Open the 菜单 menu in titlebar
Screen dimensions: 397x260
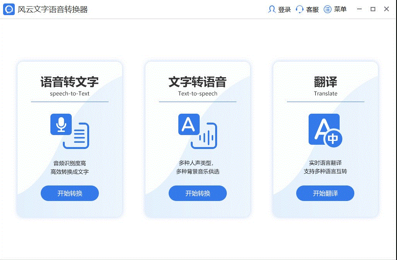[340, 9]
